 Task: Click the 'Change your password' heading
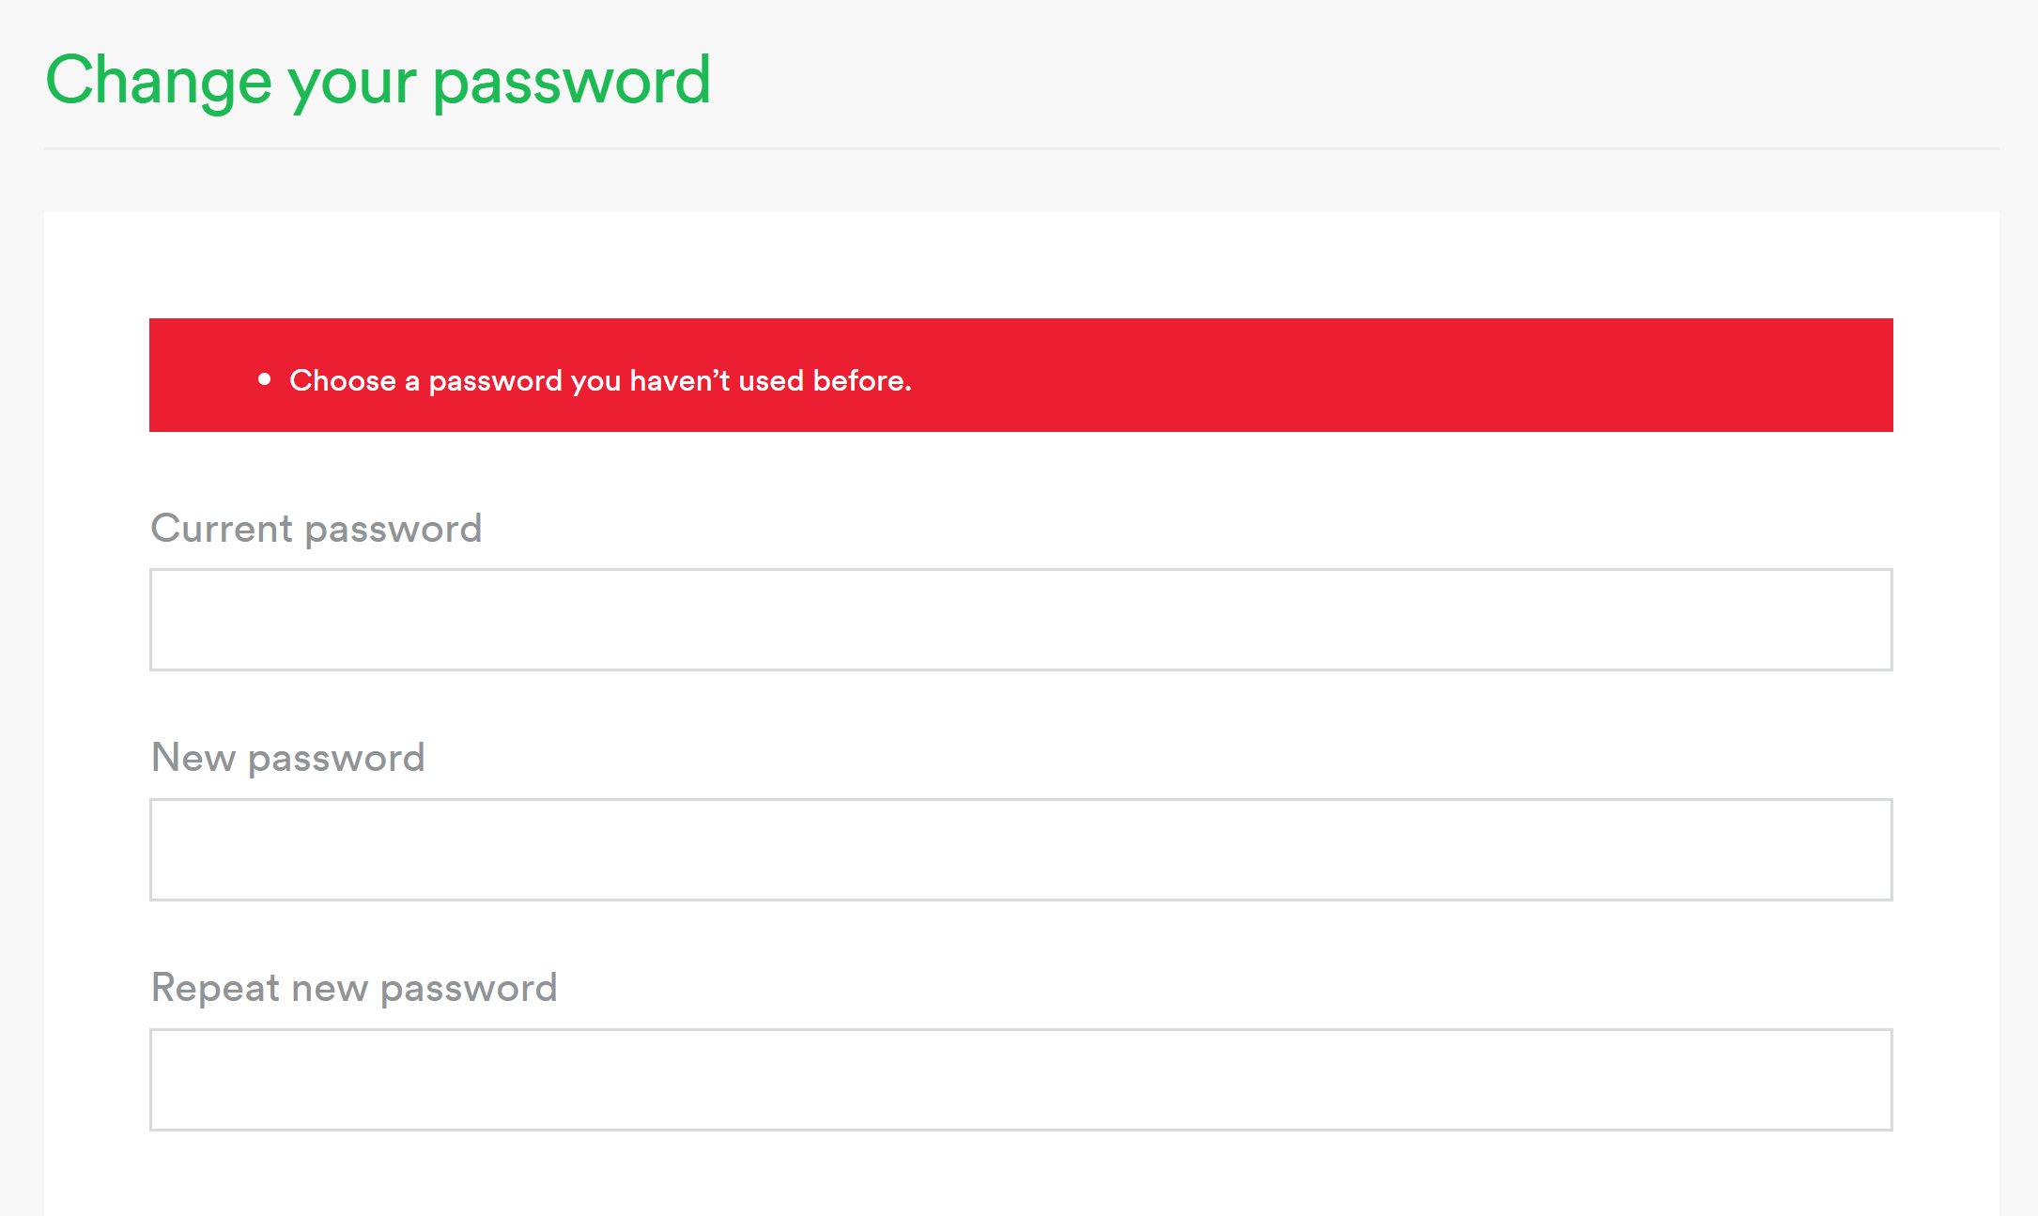378,82
